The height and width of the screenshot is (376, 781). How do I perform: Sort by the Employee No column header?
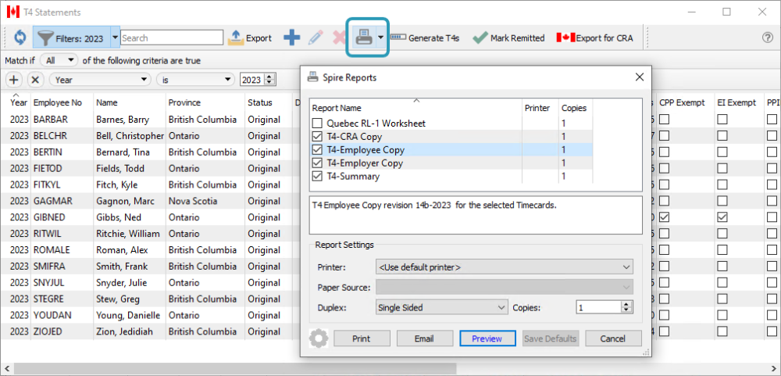pyautogui.click(x=57, y=102)
